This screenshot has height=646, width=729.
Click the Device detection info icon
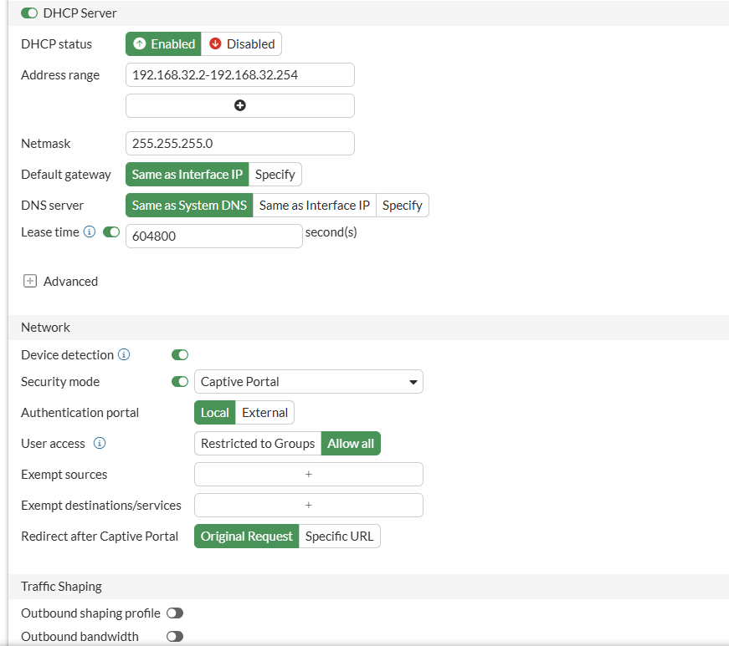[x=124, y=354]
